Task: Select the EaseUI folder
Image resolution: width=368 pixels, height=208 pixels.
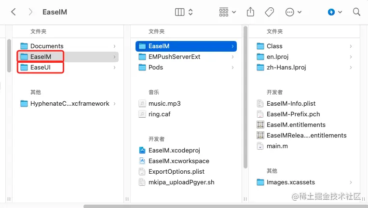Action: [68, 68]
